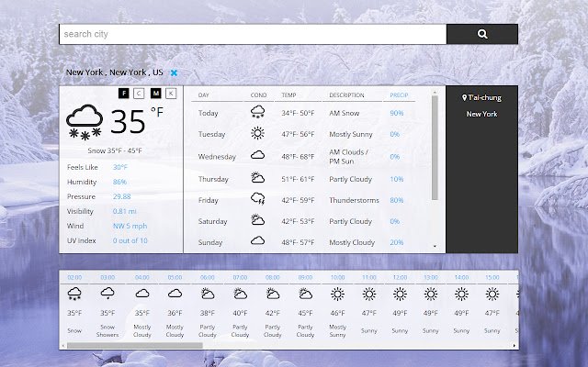This screenshot has height=367, width=588.
Task: Click Thursday's partly cloudy icon
Action: [x=257, y=177]
